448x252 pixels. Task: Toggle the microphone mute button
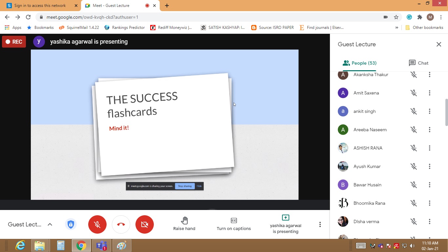97,224
